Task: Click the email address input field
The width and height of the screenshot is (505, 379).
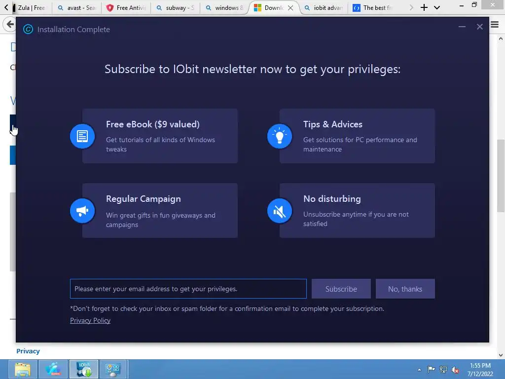Action: [x=188, y=289]
